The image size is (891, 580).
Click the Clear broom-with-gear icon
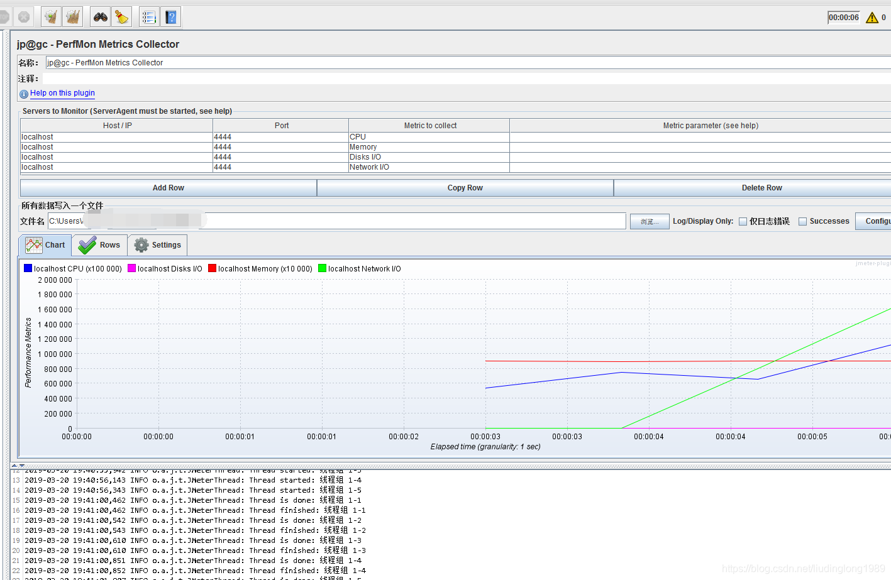tap(51, 17)
